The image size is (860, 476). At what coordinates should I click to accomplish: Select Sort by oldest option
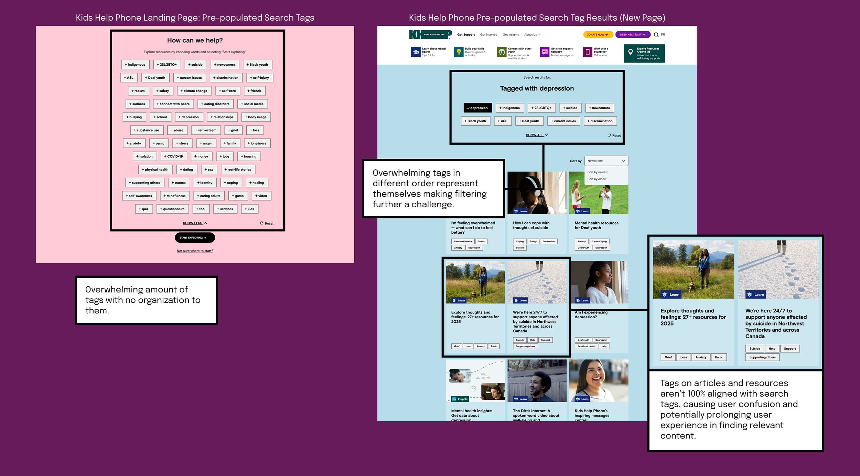597,179
